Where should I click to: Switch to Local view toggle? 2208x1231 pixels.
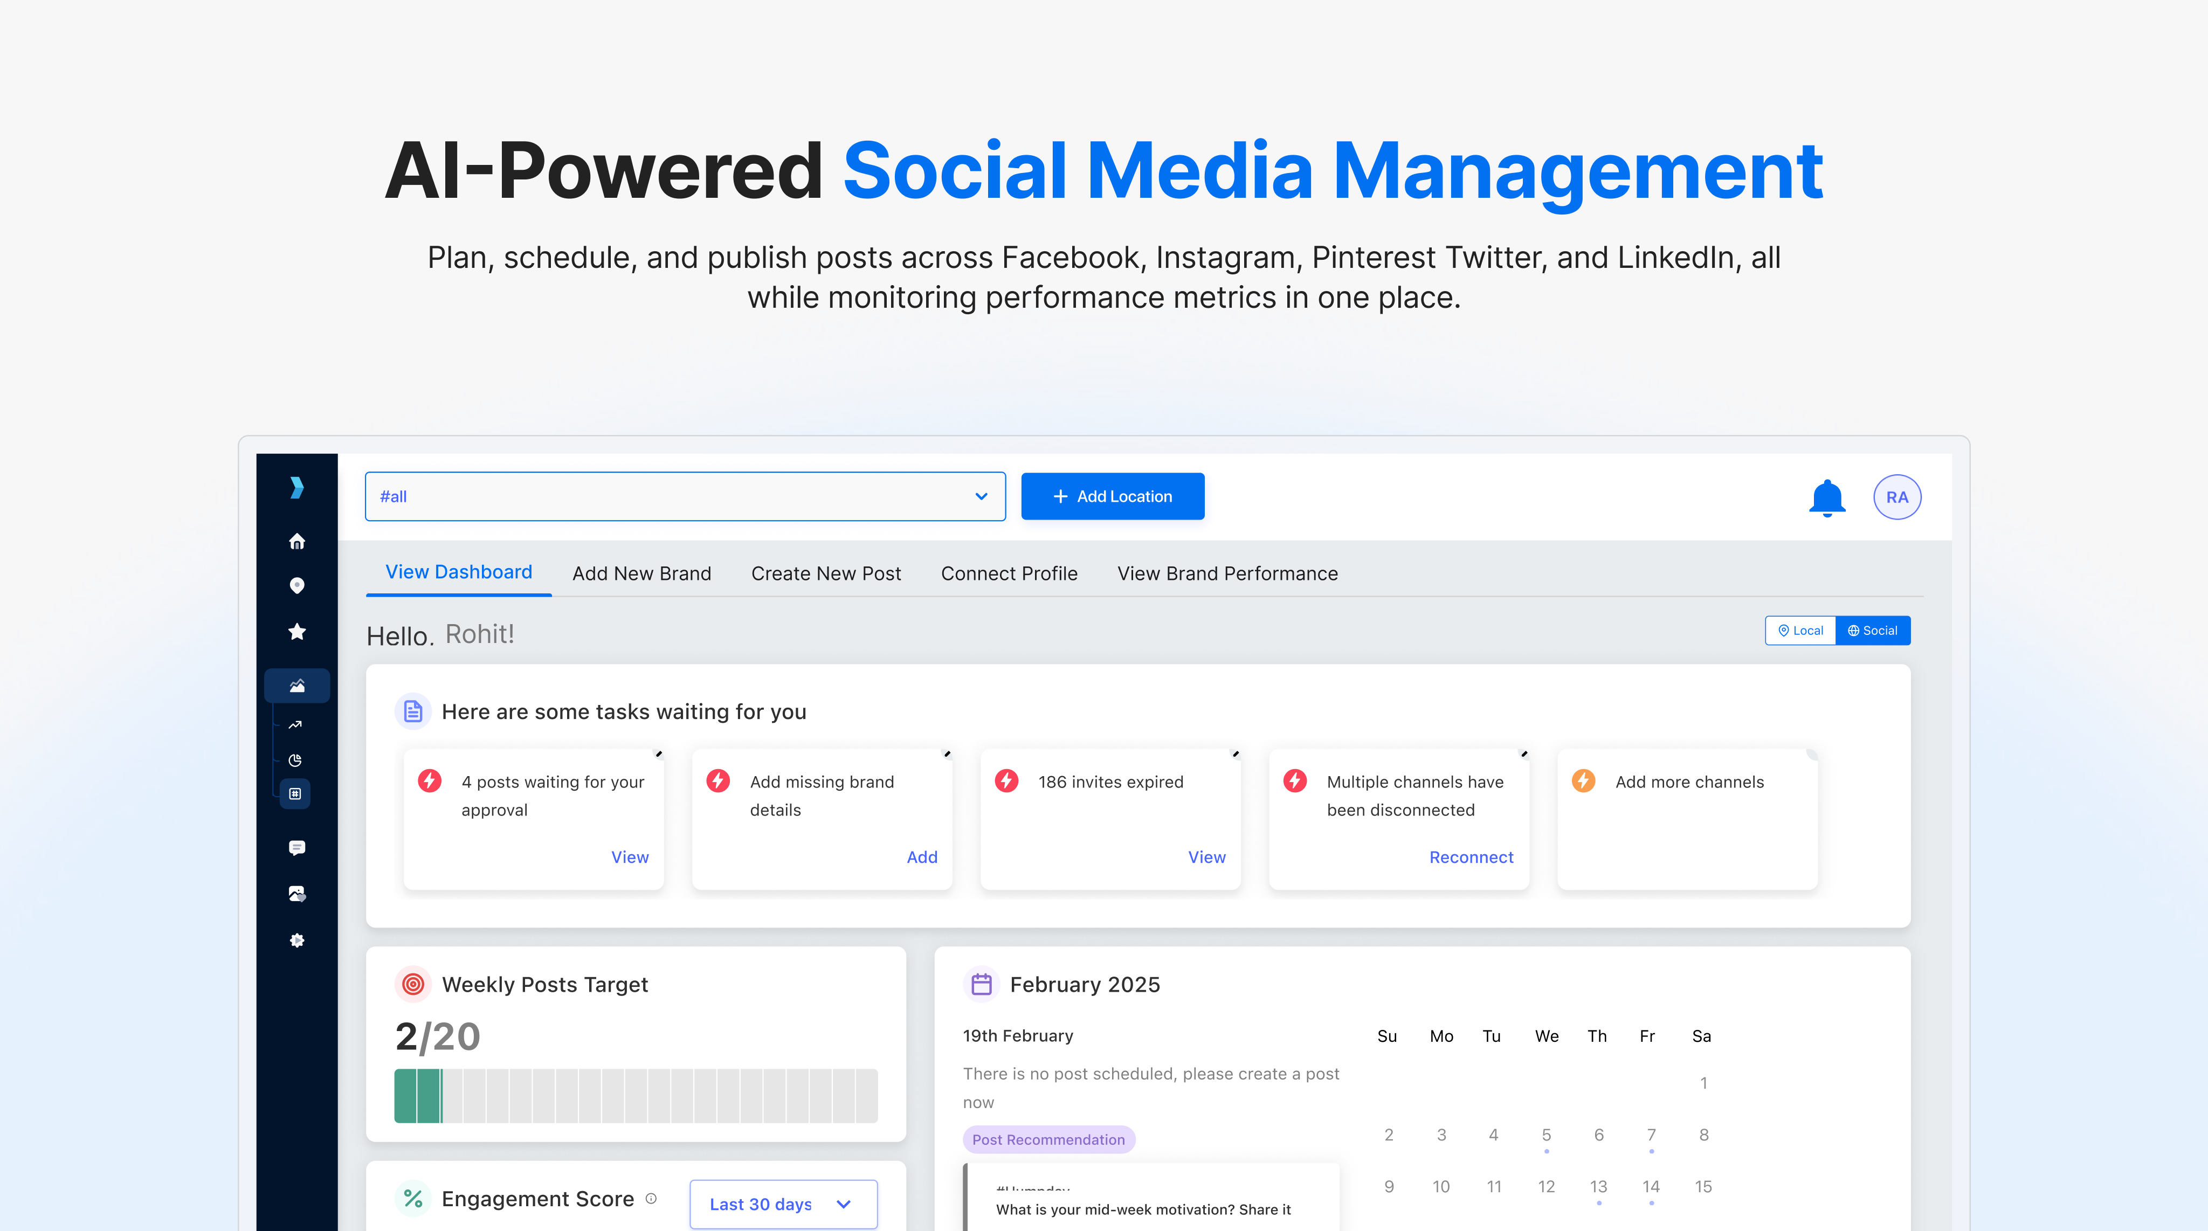click(1800, 630)
